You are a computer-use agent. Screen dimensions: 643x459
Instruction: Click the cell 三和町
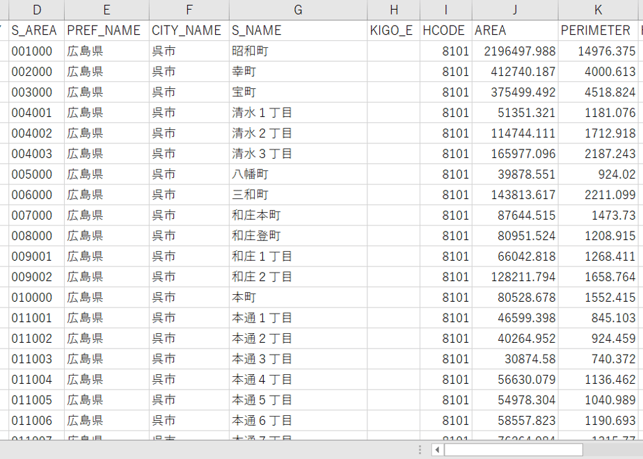[298, 195]
